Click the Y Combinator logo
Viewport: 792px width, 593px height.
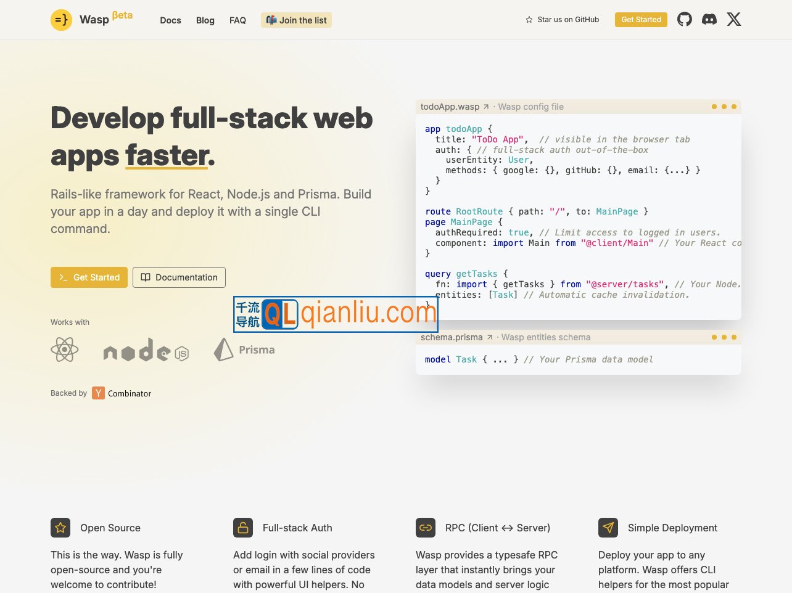click(x=99, y=393)
